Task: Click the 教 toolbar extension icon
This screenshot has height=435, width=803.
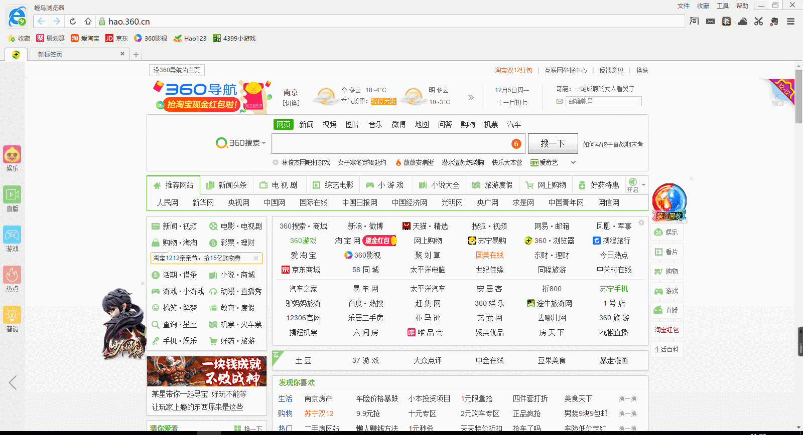Action: [726, 21]
